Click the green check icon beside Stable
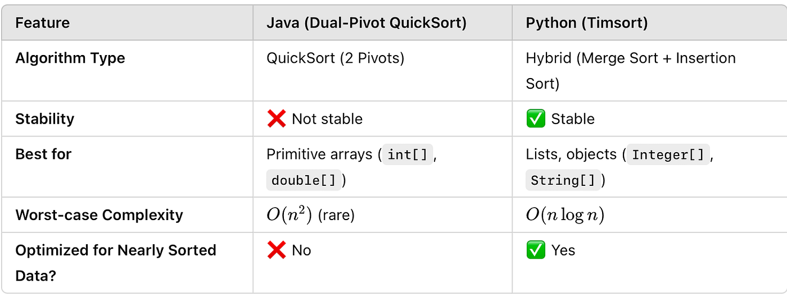The height and width of the screenshot is (297, 787). coord(535,119)
